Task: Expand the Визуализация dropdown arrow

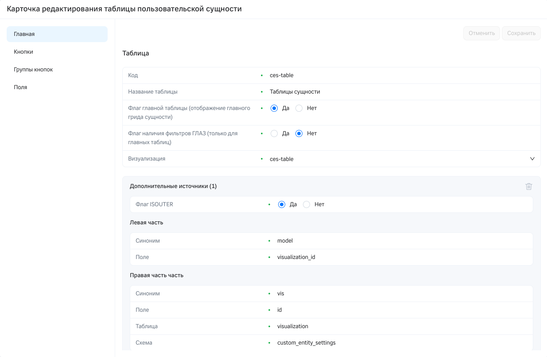Action: [x=532, y=159]
